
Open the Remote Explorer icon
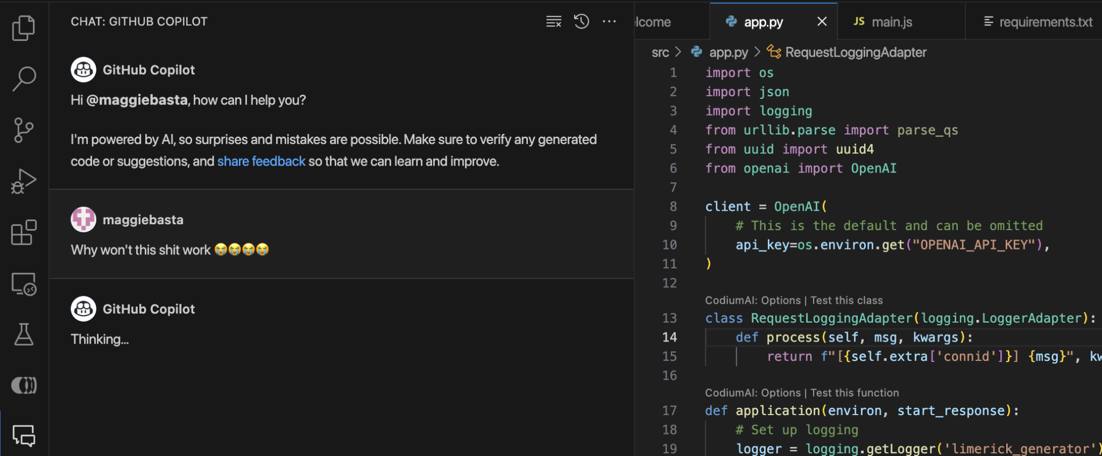tap(24, 284)
